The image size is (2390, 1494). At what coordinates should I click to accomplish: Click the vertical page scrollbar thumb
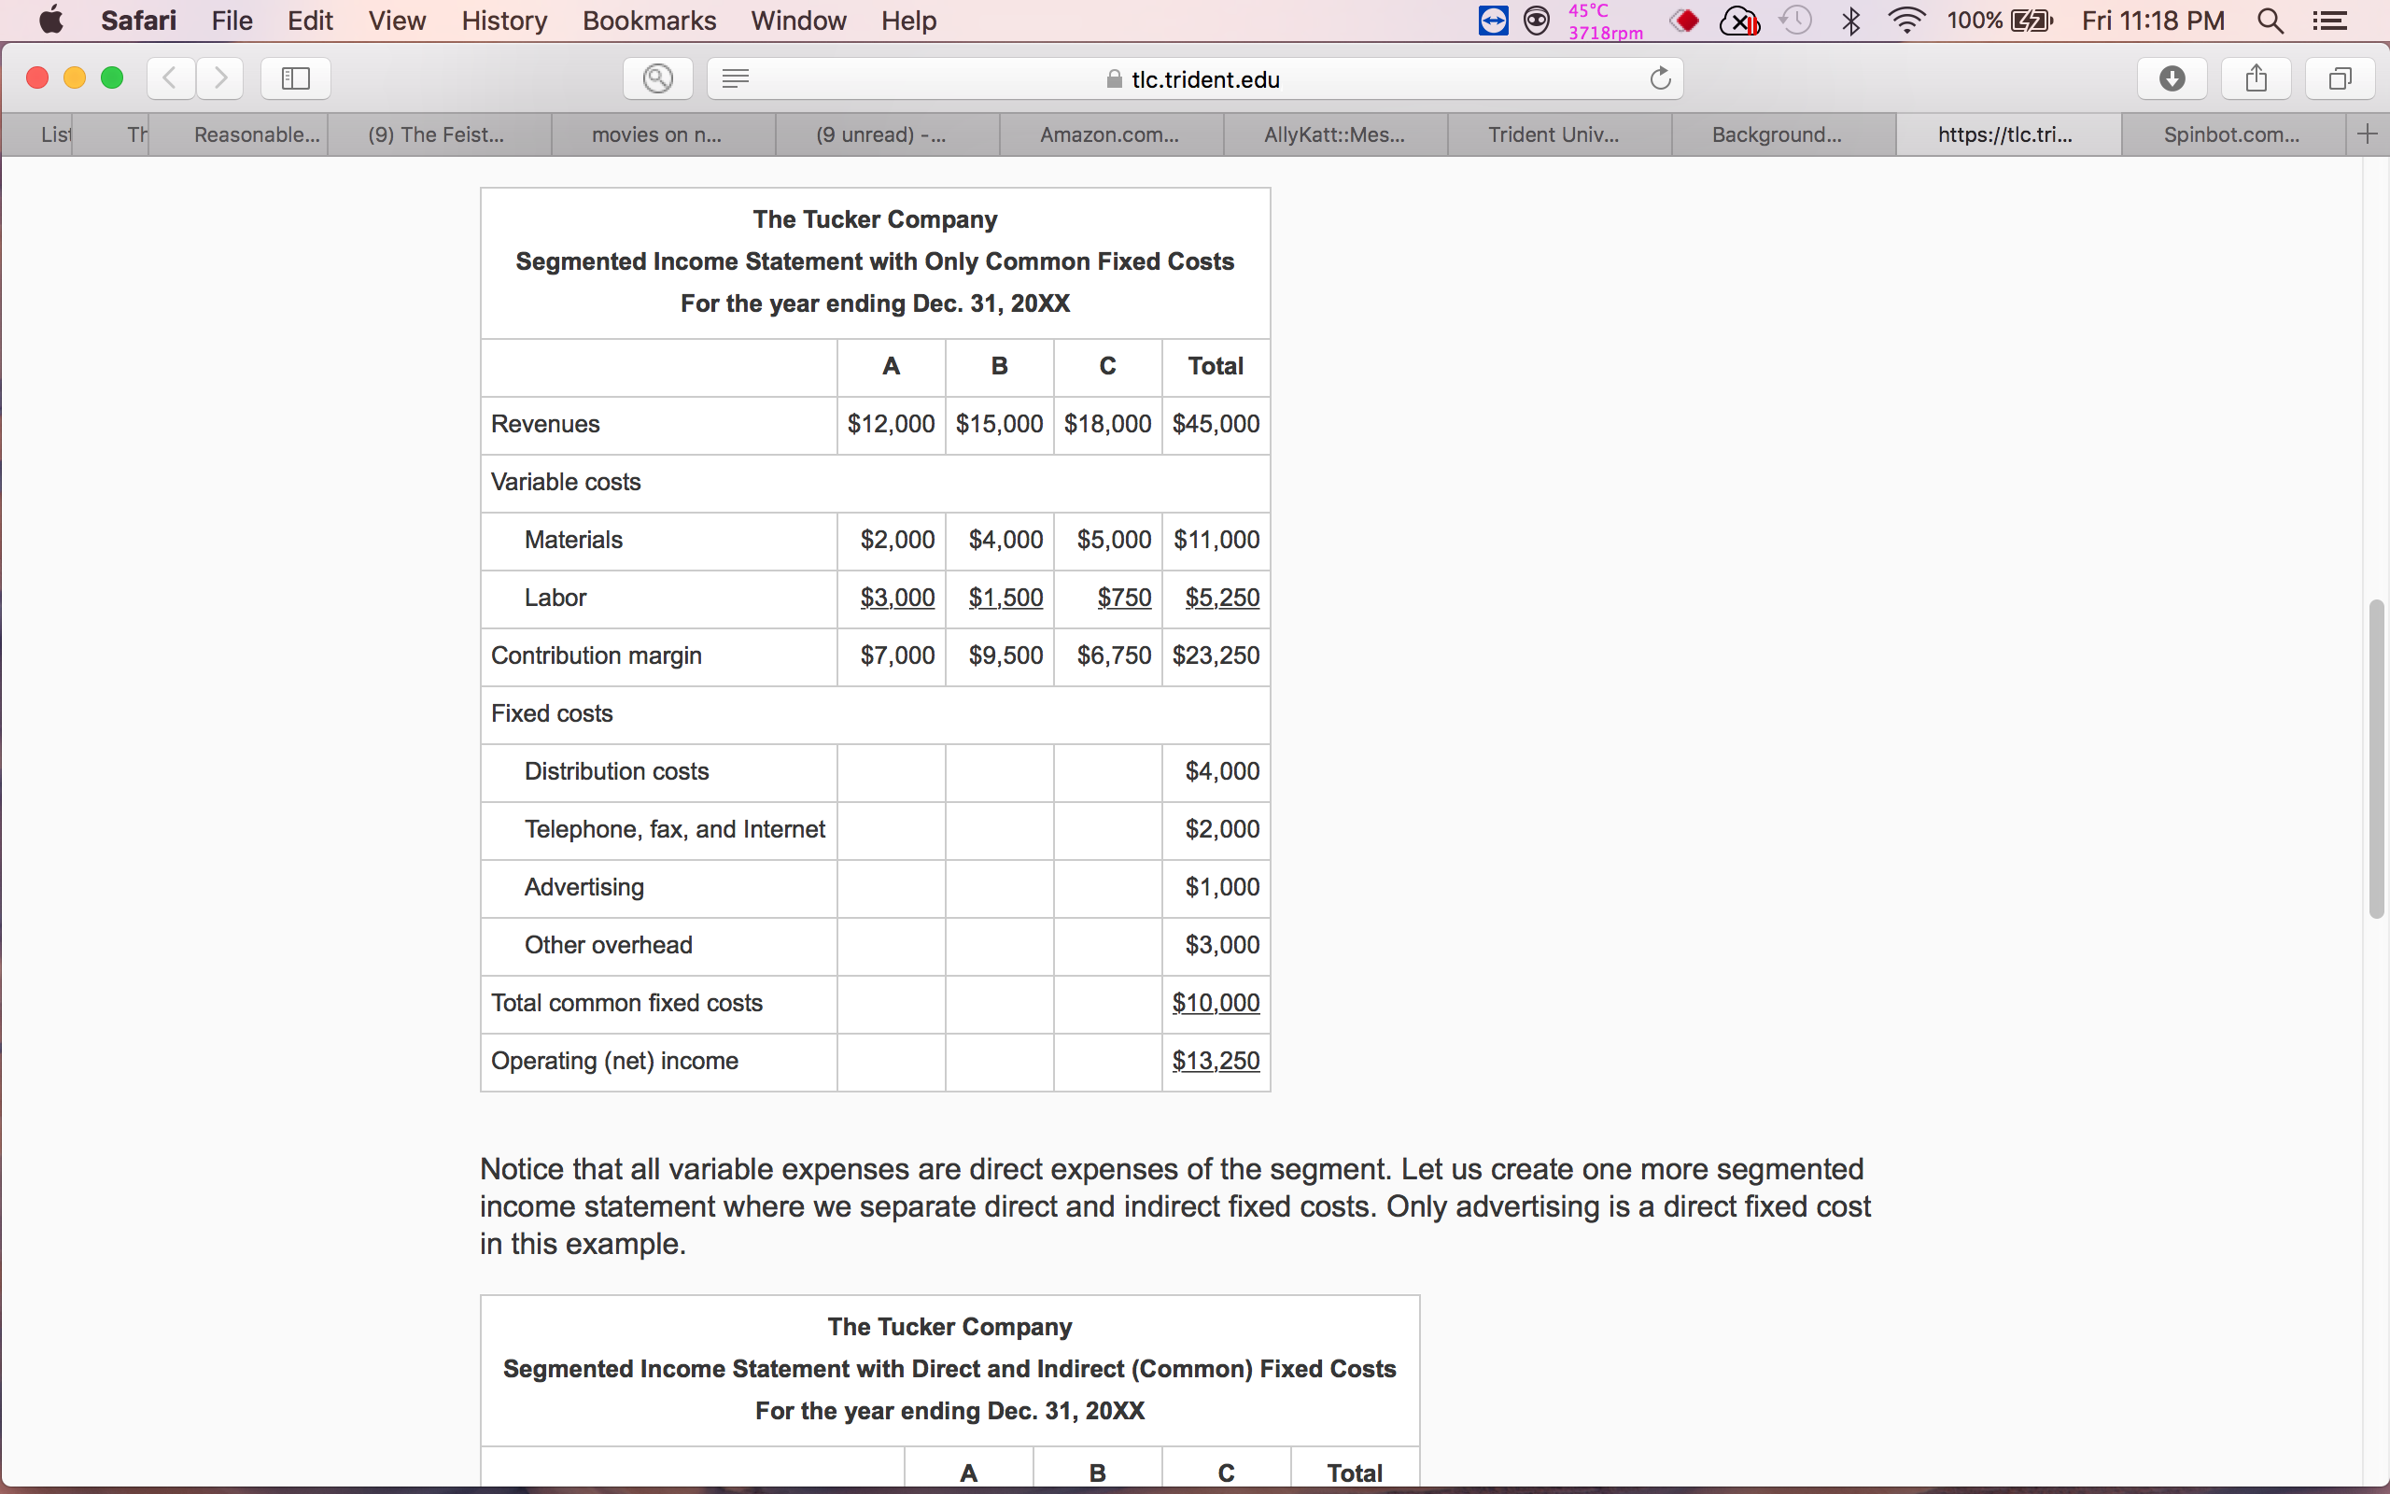pos(2376,759)
